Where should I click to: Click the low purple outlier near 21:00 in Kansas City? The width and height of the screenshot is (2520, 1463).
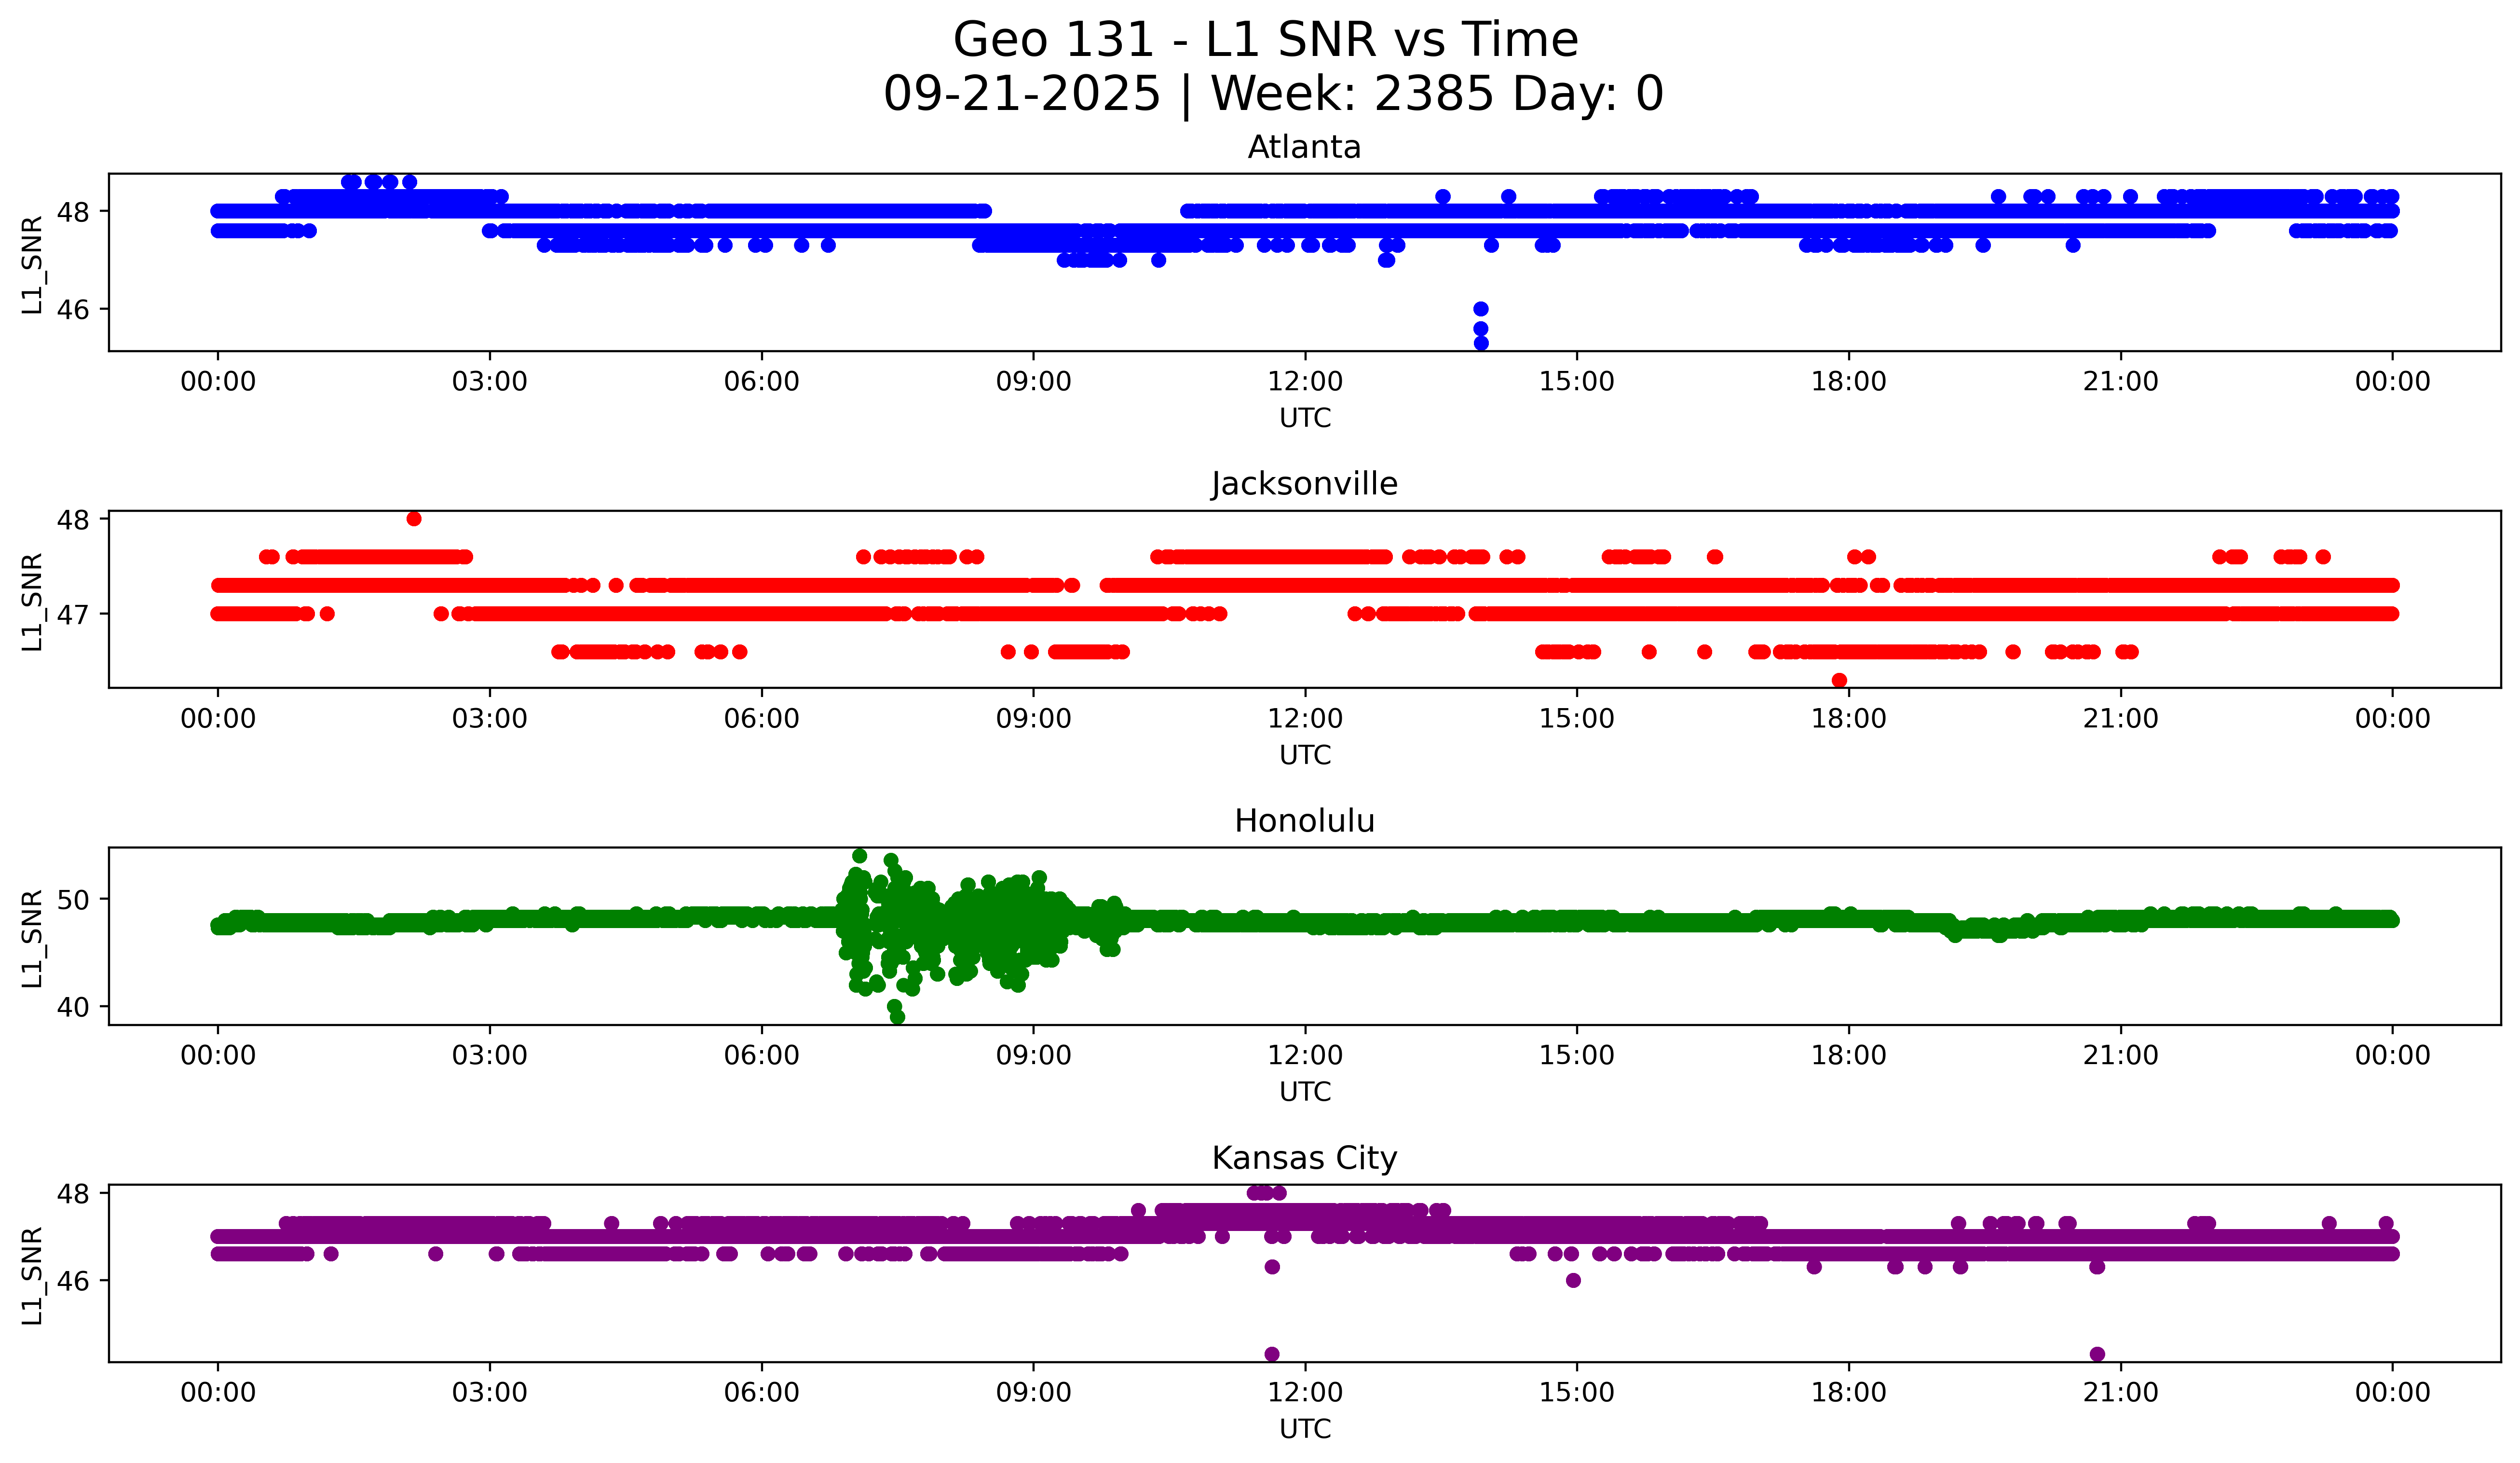pos(2097,1354)
